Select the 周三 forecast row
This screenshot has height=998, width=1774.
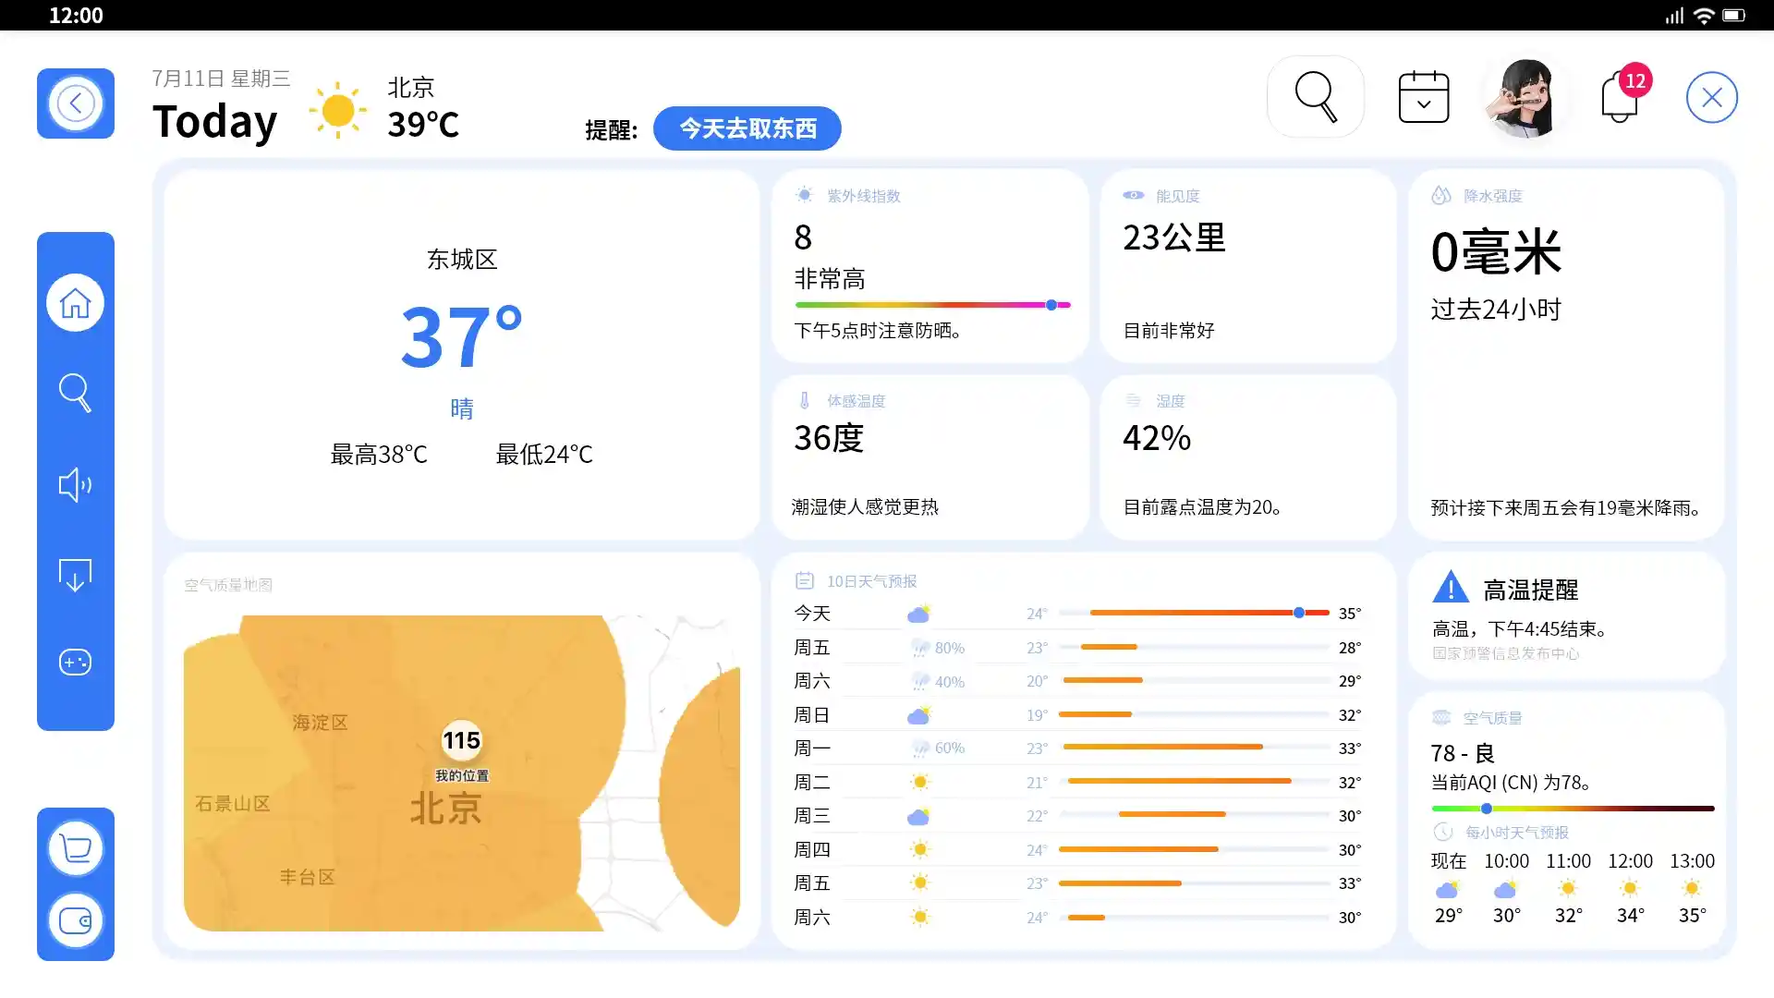[x=1077, y=816]
